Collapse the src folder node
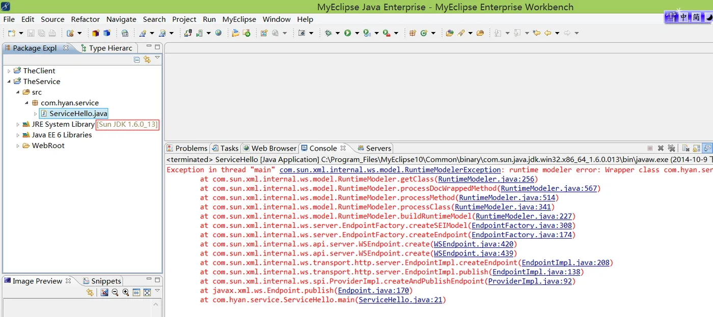The image size is (713, 317). pos(18,93)
